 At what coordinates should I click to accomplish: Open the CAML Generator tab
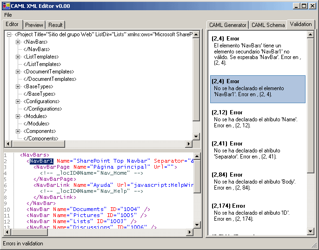pos(228,25)
